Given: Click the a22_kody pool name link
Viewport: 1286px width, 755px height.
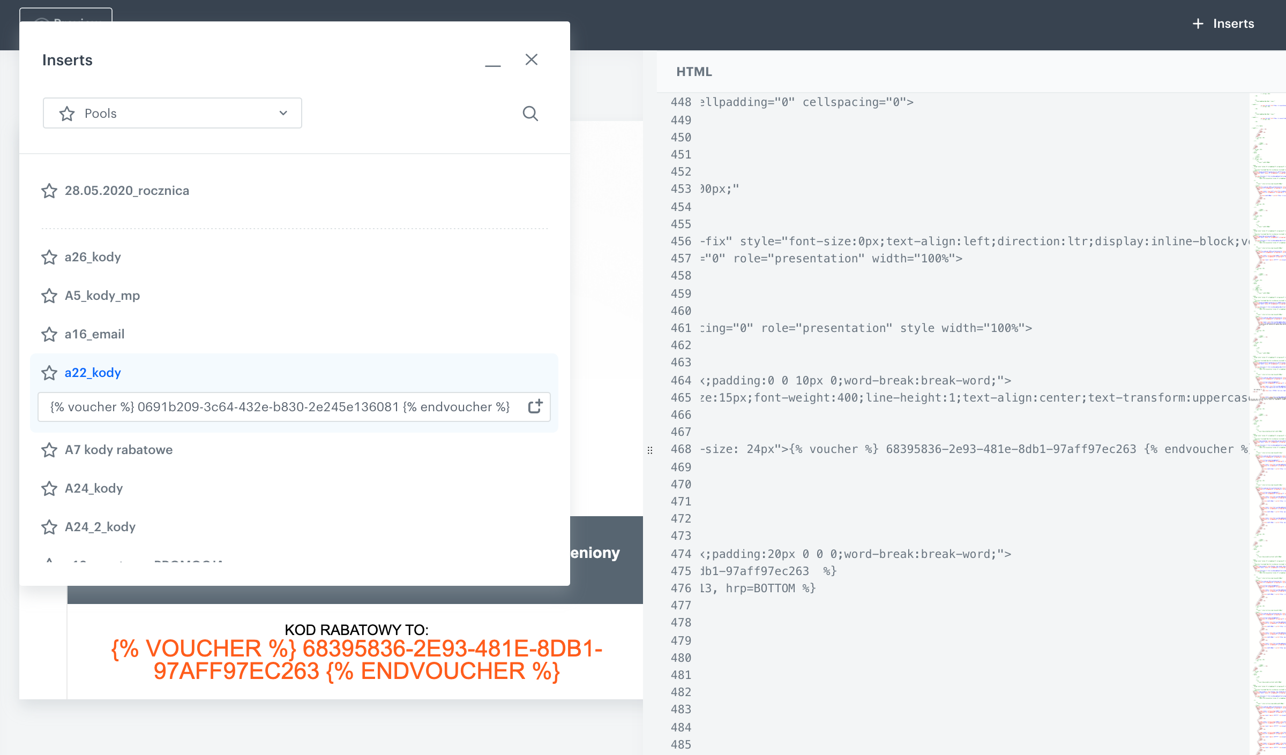Looking at the screenshot, I should pyautogui.click(x=93, y=373).
